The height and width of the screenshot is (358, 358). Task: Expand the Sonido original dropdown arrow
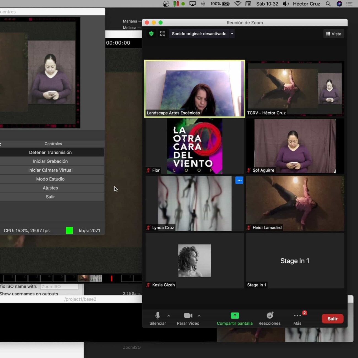coord(232,34)
